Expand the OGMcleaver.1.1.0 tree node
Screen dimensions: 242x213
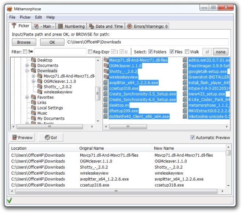coord(34,81)
